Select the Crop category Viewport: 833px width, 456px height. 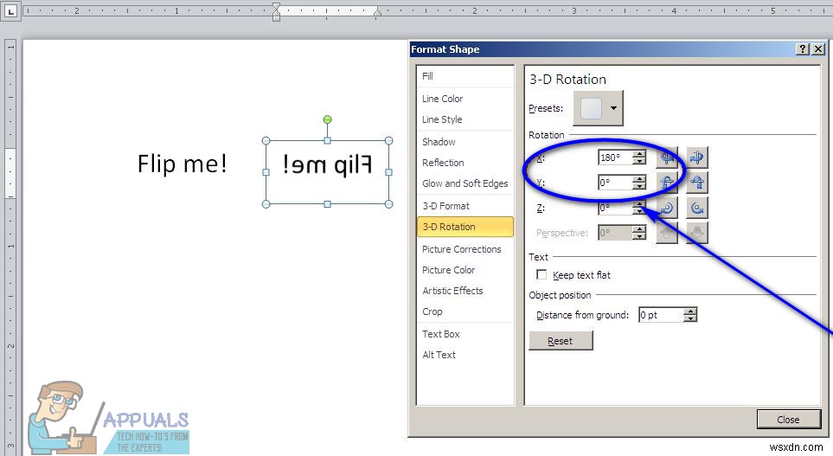click(465, 311)
